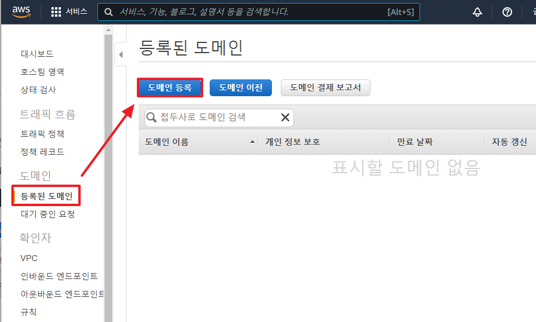536x322 pixels.
Task: Open 상태 검사 in sidebar
Action: pyautogui.click(x=38, y=90)
